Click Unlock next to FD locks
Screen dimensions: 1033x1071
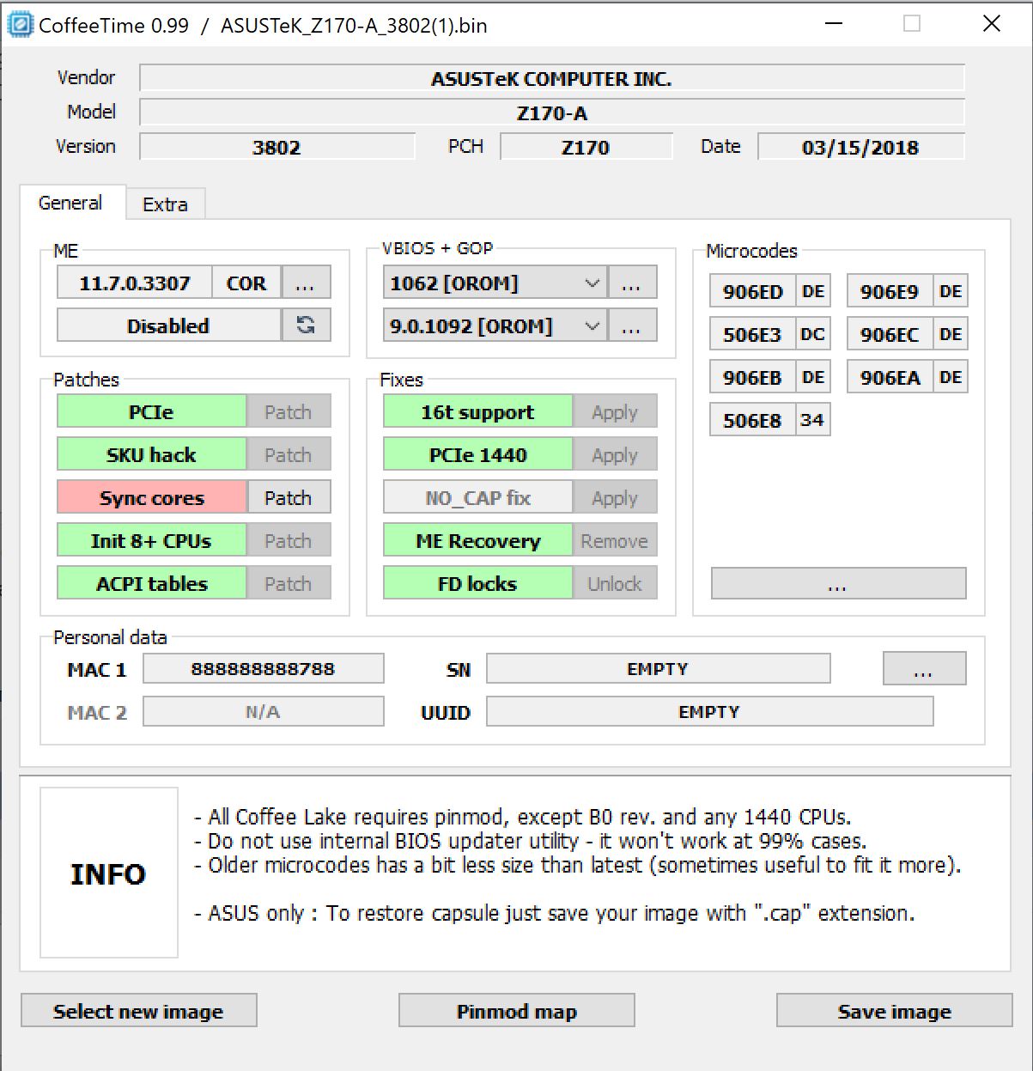(x=615, y=584)
